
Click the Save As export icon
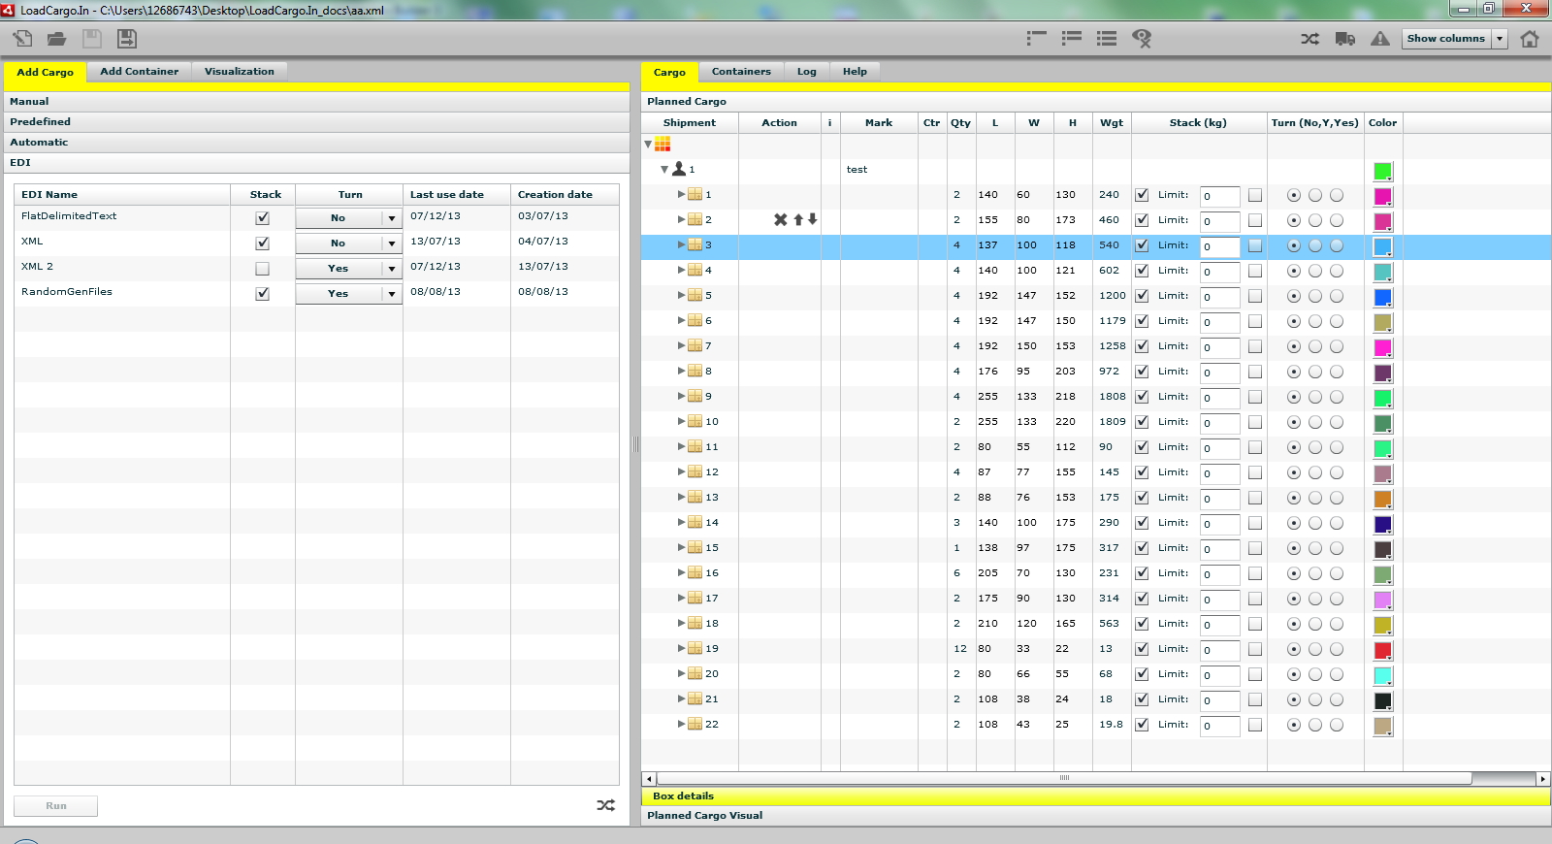pyautogui.click(x=127, y=39)
